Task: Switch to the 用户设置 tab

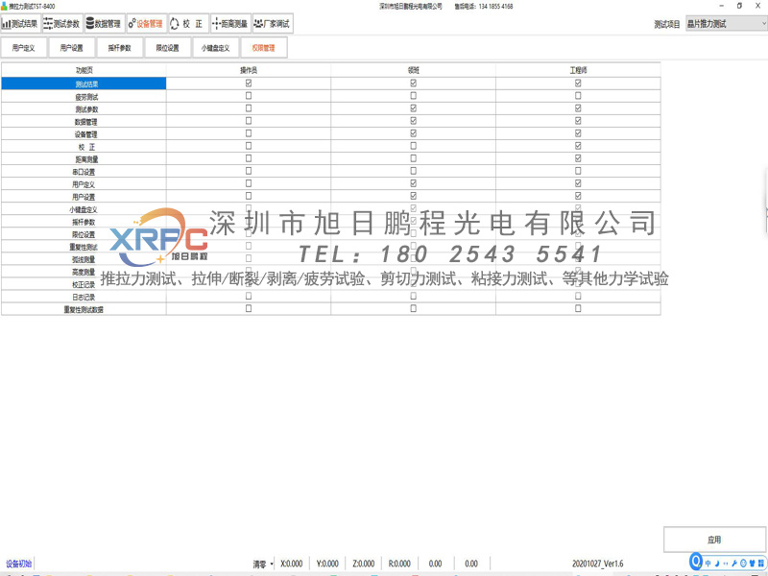Action: (x=71, y=48)
